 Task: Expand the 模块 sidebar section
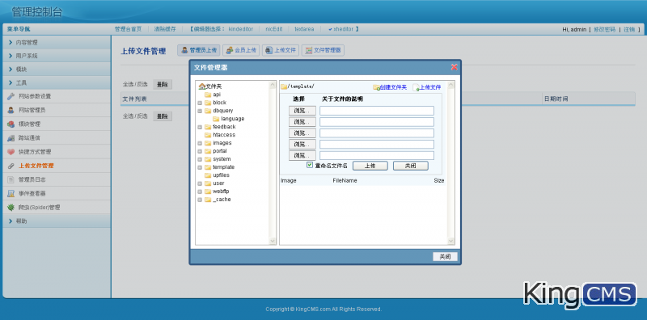tap(57, 69)
